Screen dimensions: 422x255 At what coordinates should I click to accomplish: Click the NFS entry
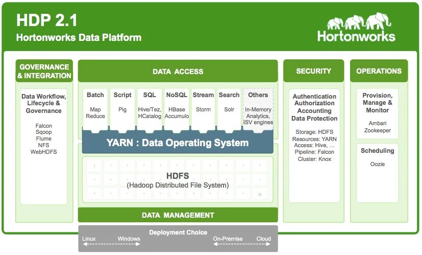pyautogui.click(x=43, y=145)
